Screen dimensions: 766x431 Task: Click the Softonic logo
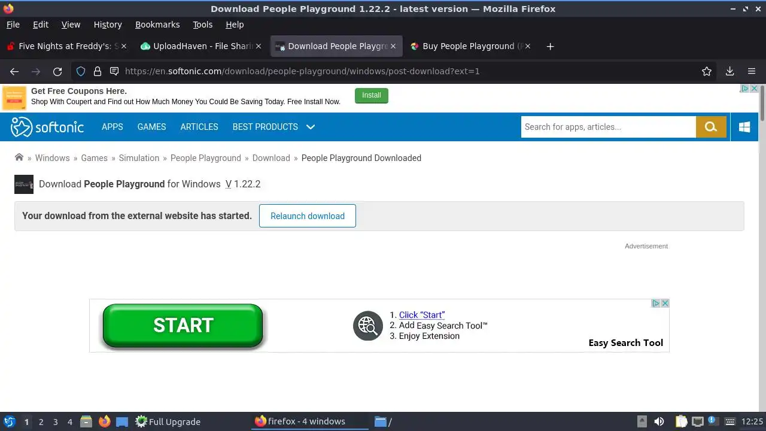47,127
